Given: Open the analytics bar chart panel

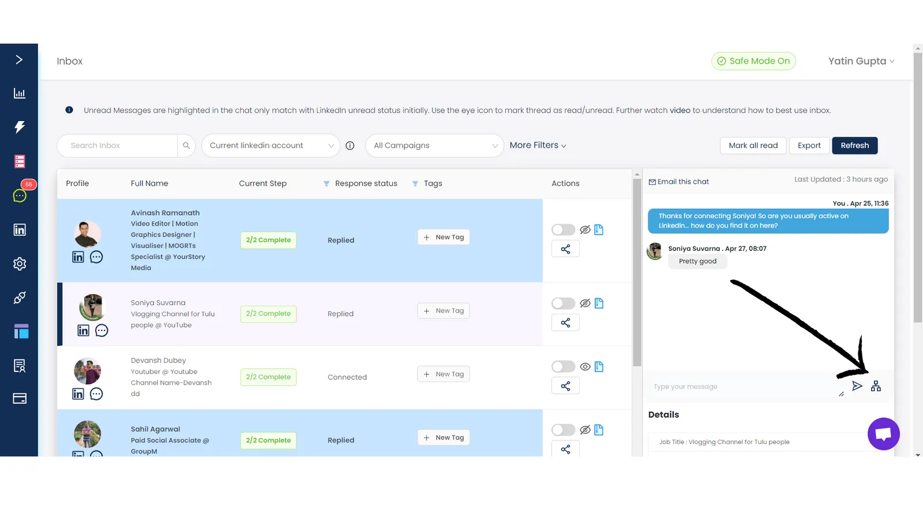Looking at the screenshot, I should [19, 93].
